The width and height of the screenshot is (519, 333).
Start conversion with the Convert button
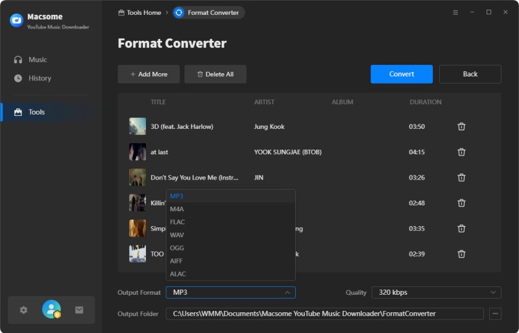(402, 74)
